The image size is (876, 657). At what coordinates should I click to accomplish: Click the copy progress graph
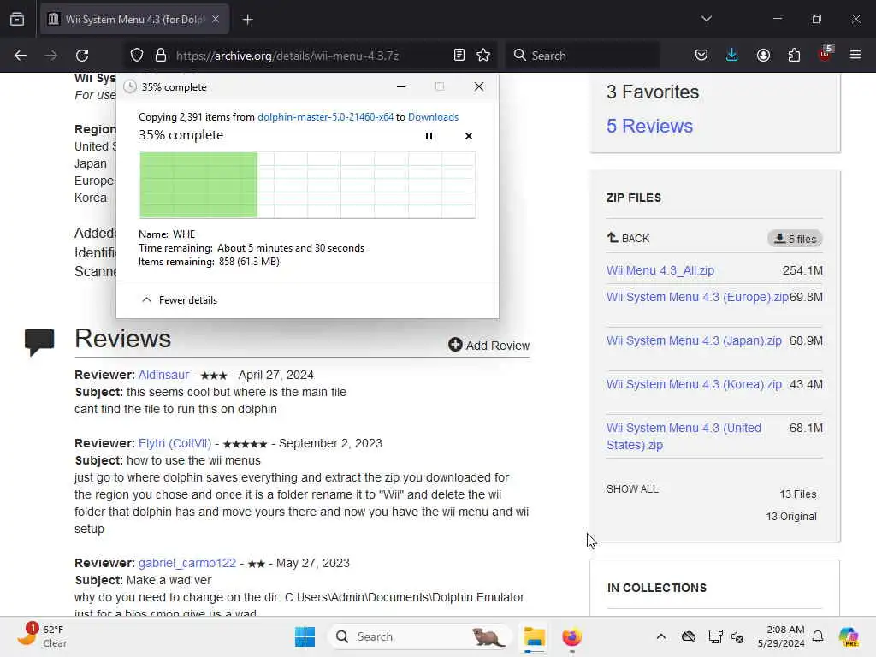[307, 185]
